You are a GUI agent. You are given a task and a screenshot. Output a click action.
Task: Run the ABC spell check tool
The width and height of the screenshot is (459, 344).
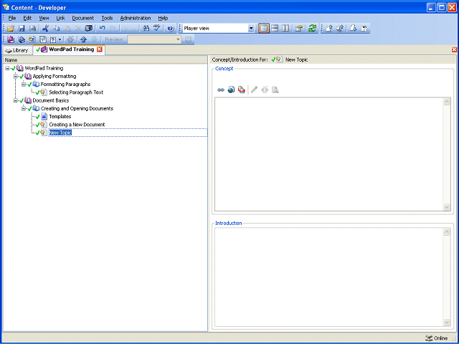tap(157, 29)
